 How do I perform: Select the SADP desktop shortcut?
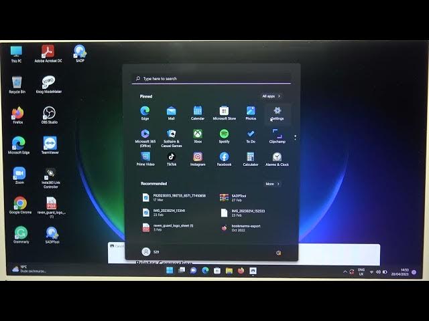pyautogui.click(x=80, y=53)
